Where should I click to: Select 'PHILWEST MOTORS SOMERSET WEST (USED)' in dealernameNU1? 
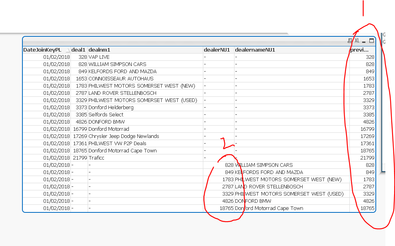click(289, 194)
